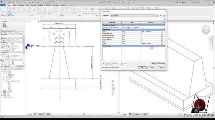The width and height of the screenshot is (215, 120).
Task: Select the Ref. Level floor plan
Action: 11,75
